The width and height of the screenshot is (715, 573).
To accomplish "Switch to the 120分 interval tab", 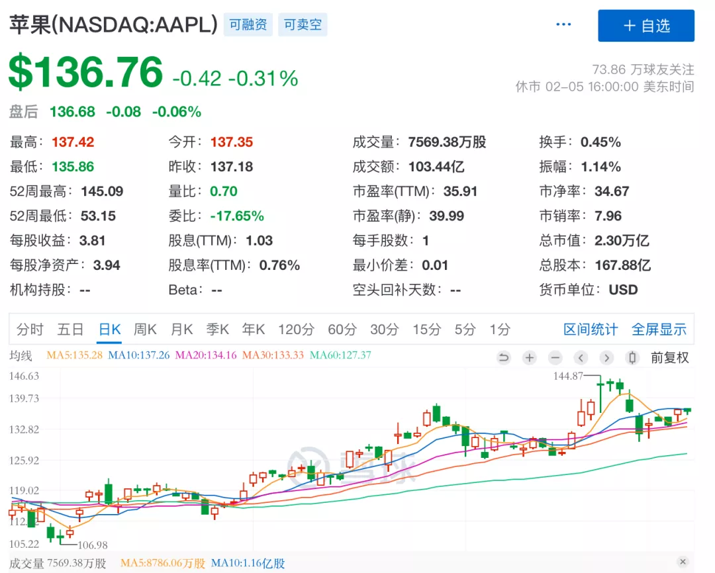I will point(297,329).
